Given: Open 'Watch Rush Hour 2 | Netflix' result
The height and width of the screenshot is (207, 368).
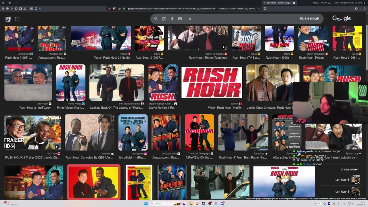Looking at the screenshot, I should [112, 57].
